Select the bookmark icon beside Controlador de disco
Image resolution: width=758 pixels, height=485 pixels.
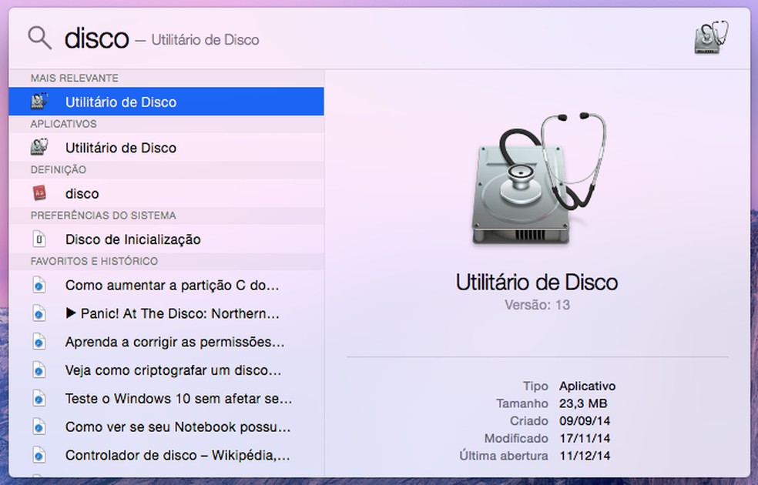point(38,455)
